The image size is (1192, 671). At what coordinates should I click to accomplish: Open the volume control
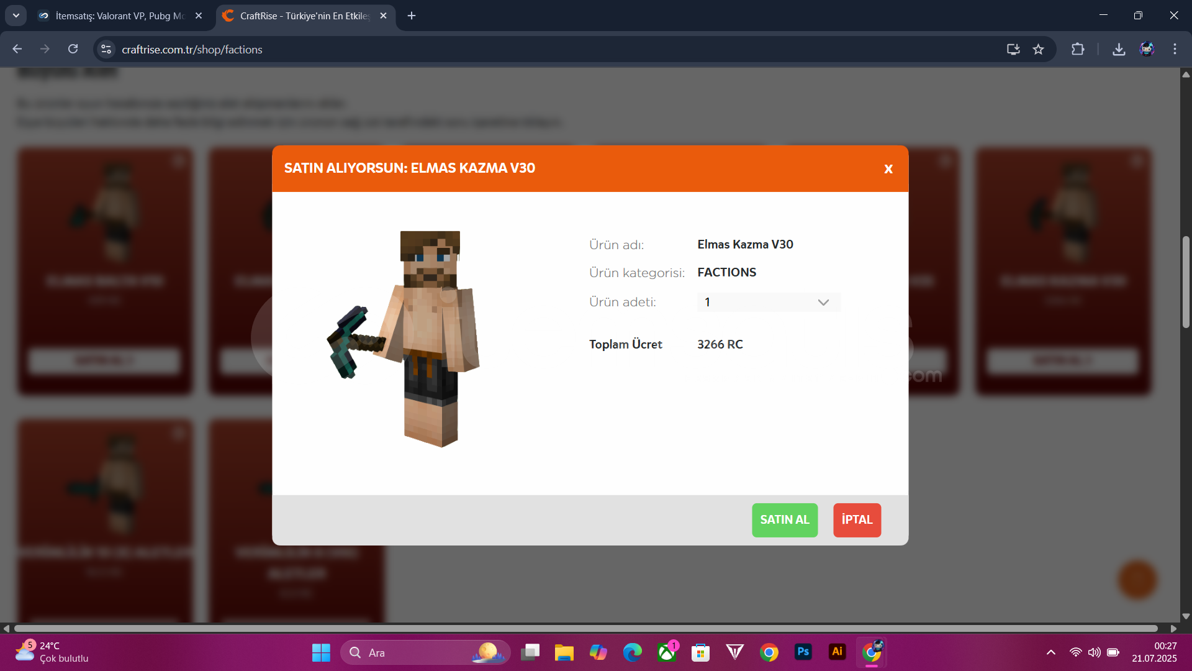click(1094, 652)
